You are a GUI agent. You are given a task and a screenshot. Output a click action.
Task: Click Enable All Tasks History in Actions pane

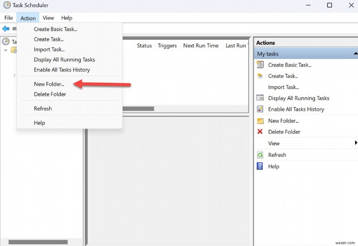point(296,109)
